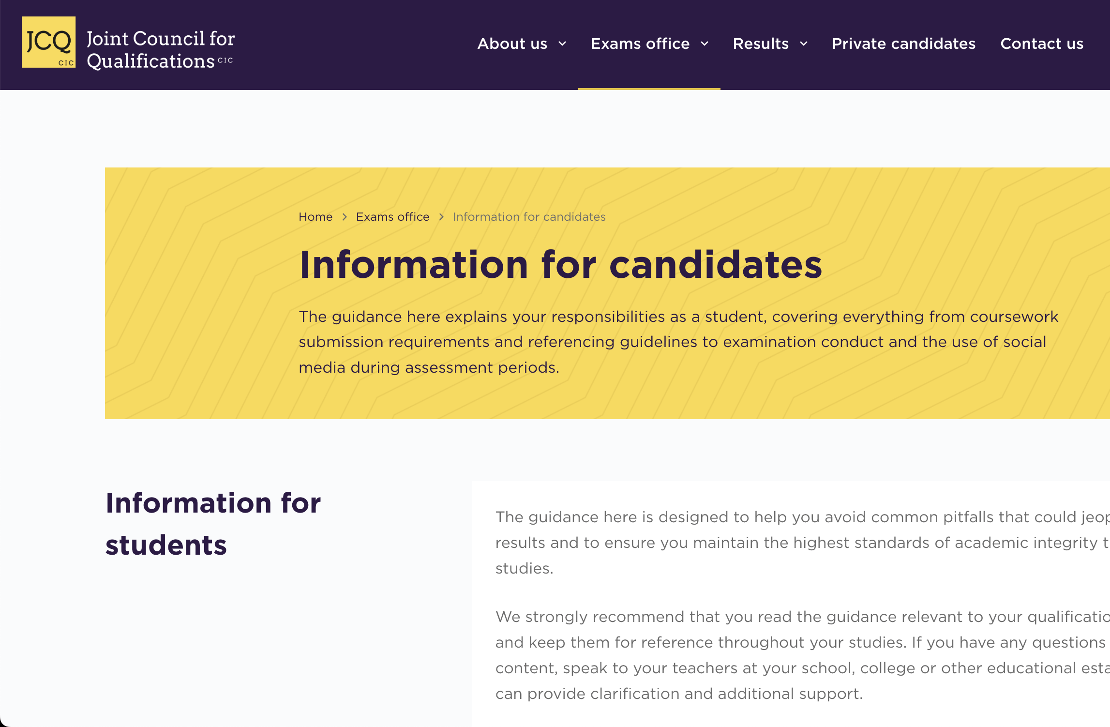Click the Information for candidates breadcrumb item

(529, 217)
